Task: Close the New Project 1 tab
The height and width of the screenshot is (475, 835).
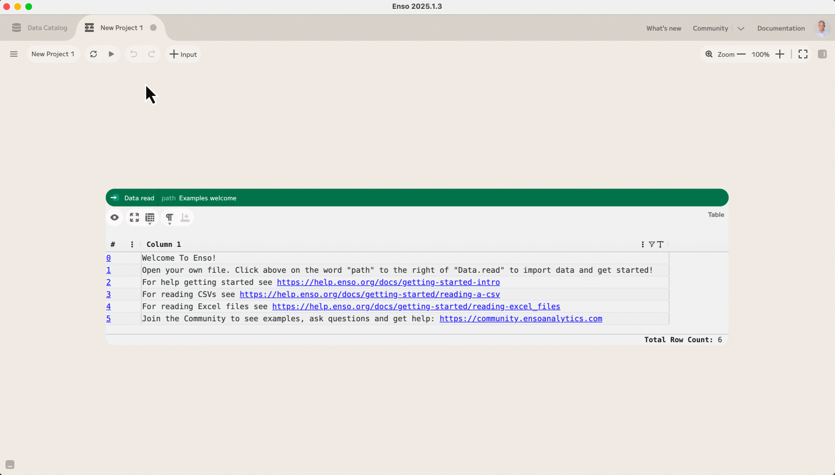Action: point(153,28)
